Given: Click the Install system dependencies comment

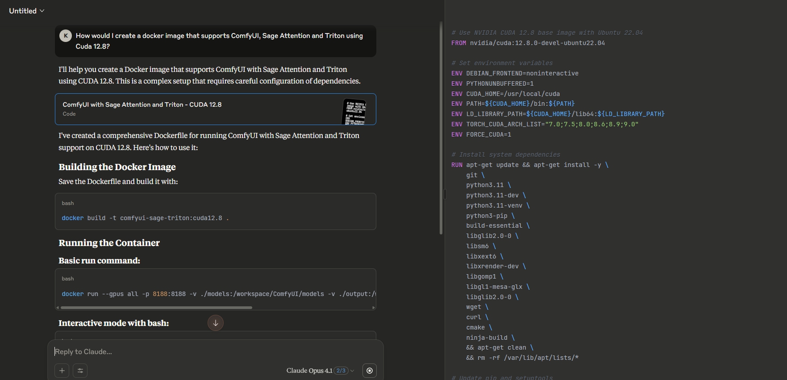Looking at the screenshot, I should (506, 155).
